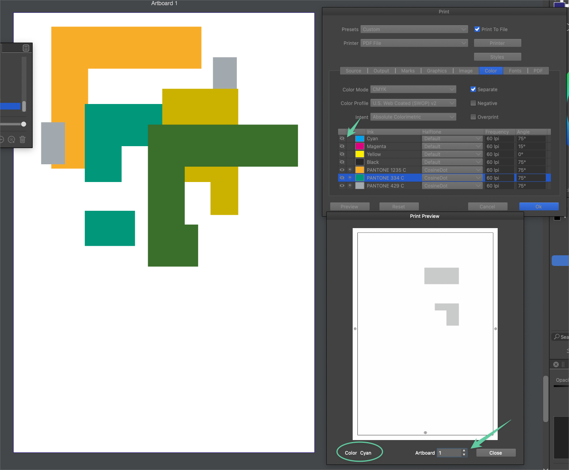The width and height of the screenshot is (569, 470).
Task: Show the Magenta ink via eye icon
Action: [x=342, y=147]
